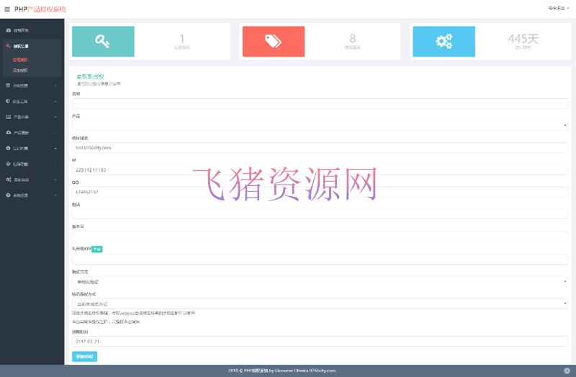Viewport: 576px width, 377px height.
Task: Click the round close icon in footer
Action: [567, 371]
